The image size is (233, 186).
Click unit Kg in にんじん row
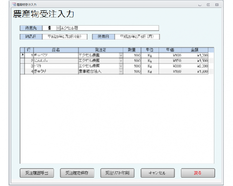(x=150, y=61)
